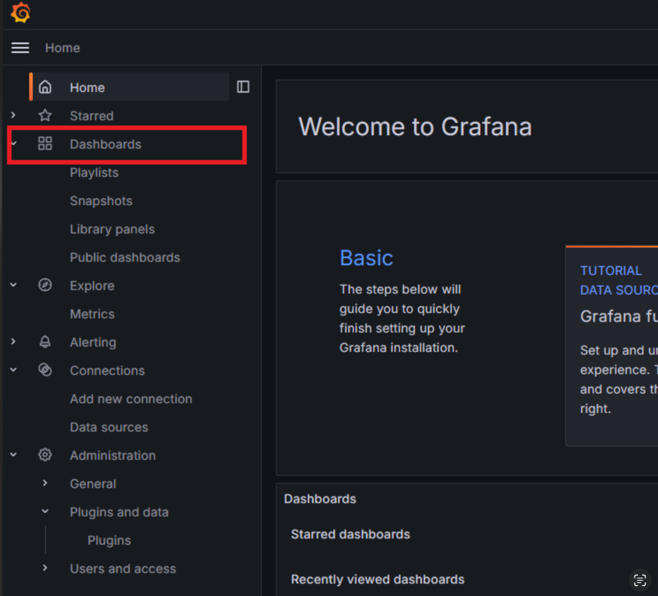
Task: Collapse the Connections section chevron
Action: (13, 370)
